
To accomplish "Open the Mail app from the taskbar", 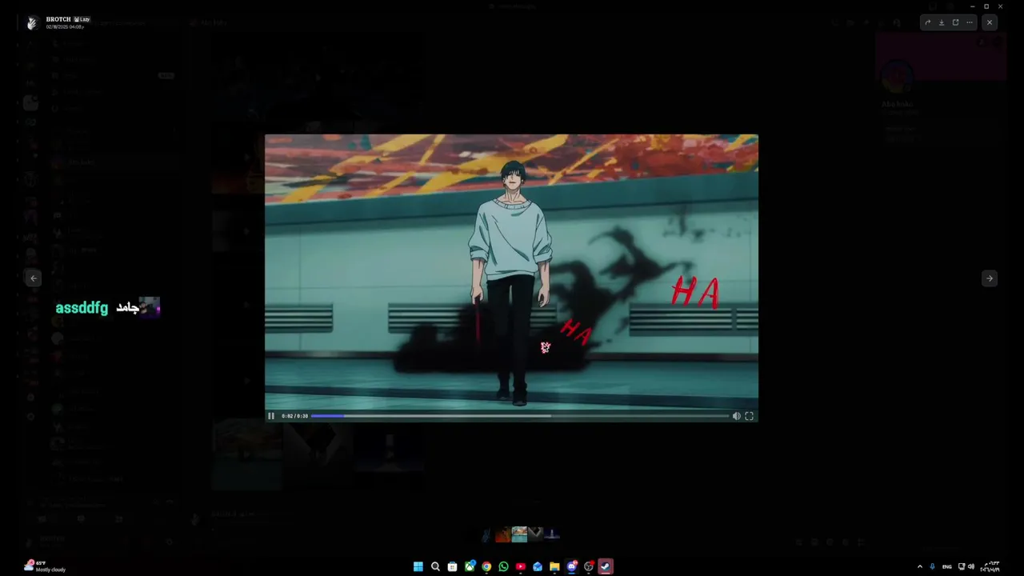I will 538,566.
